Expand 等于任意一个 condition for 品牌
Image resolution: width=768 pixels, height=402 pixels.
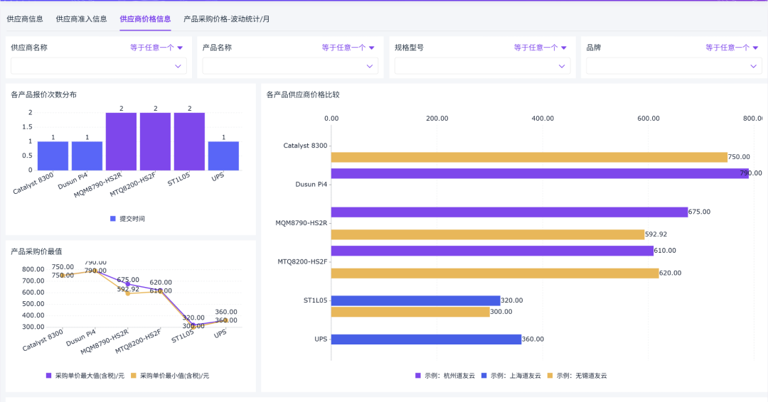tap(731, 48)
